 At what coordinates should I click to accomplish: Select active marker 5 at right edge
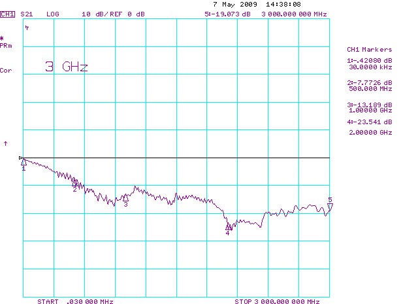pyautogui.click(x=330, y=207)
